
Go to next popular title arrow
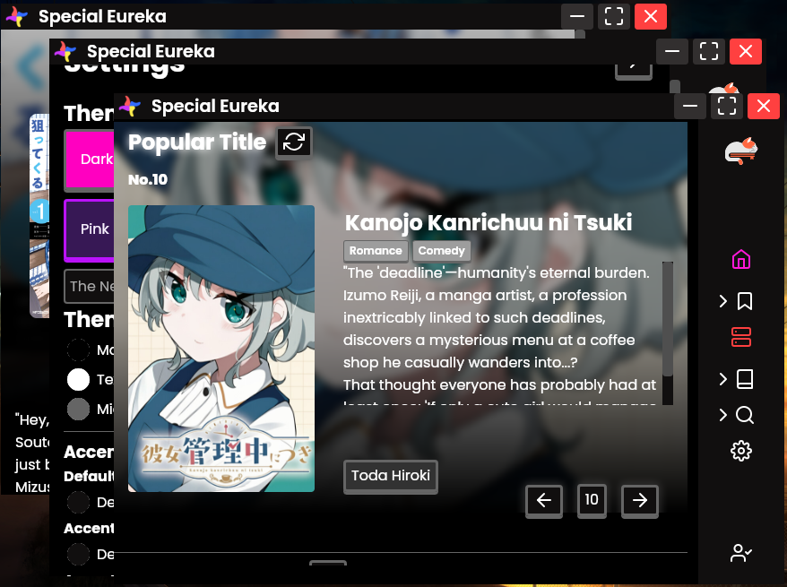(639, 501)
